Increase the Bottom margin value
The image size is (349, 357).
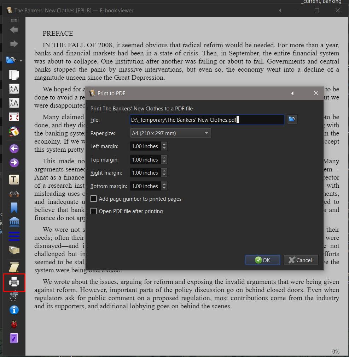(164, 184)
